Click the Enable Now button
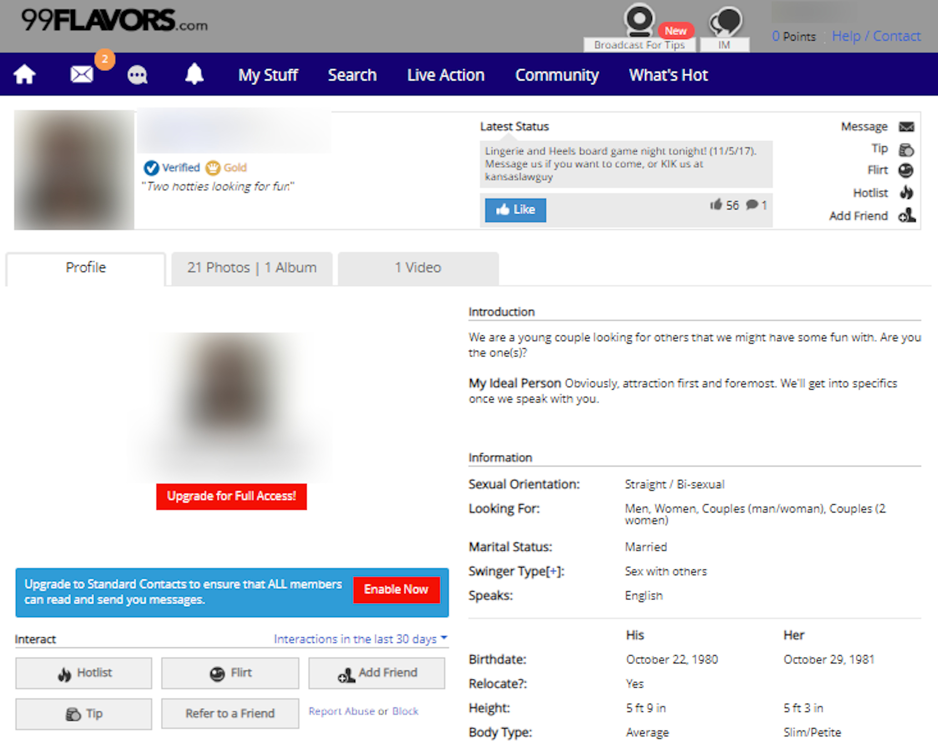938x743 pixels. pyautogui.click(x=396, y=590)
